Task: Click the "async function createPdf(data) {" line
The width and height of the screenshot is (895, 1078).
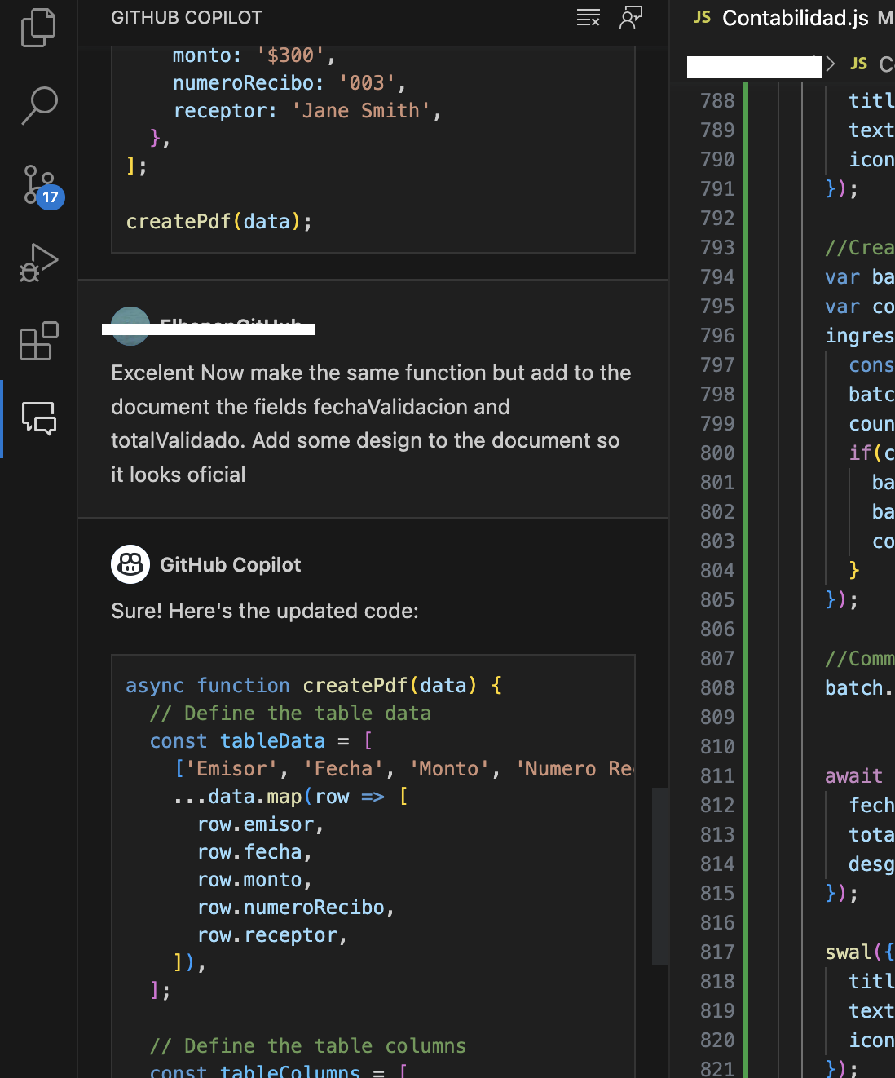Action: tap(314, 685)
